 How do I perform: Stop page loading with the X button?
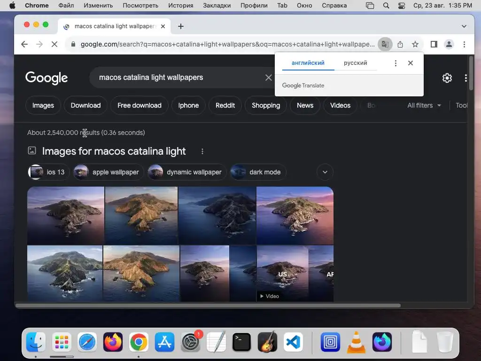pos(54,44)
